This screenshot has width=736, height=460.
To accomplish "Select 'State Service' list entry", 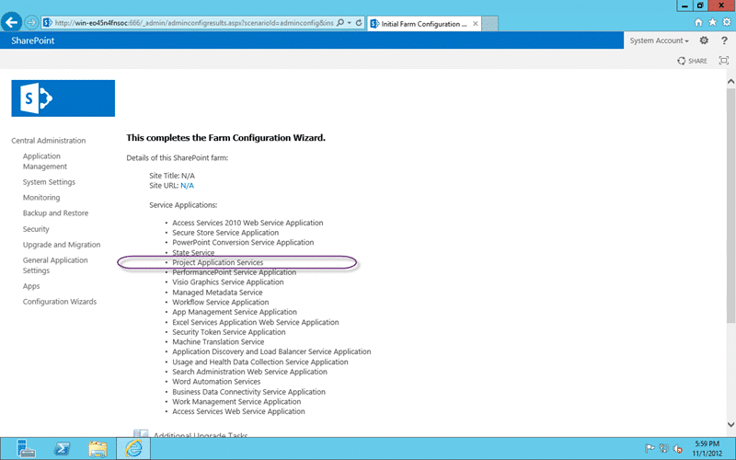I will coord(193,252).
